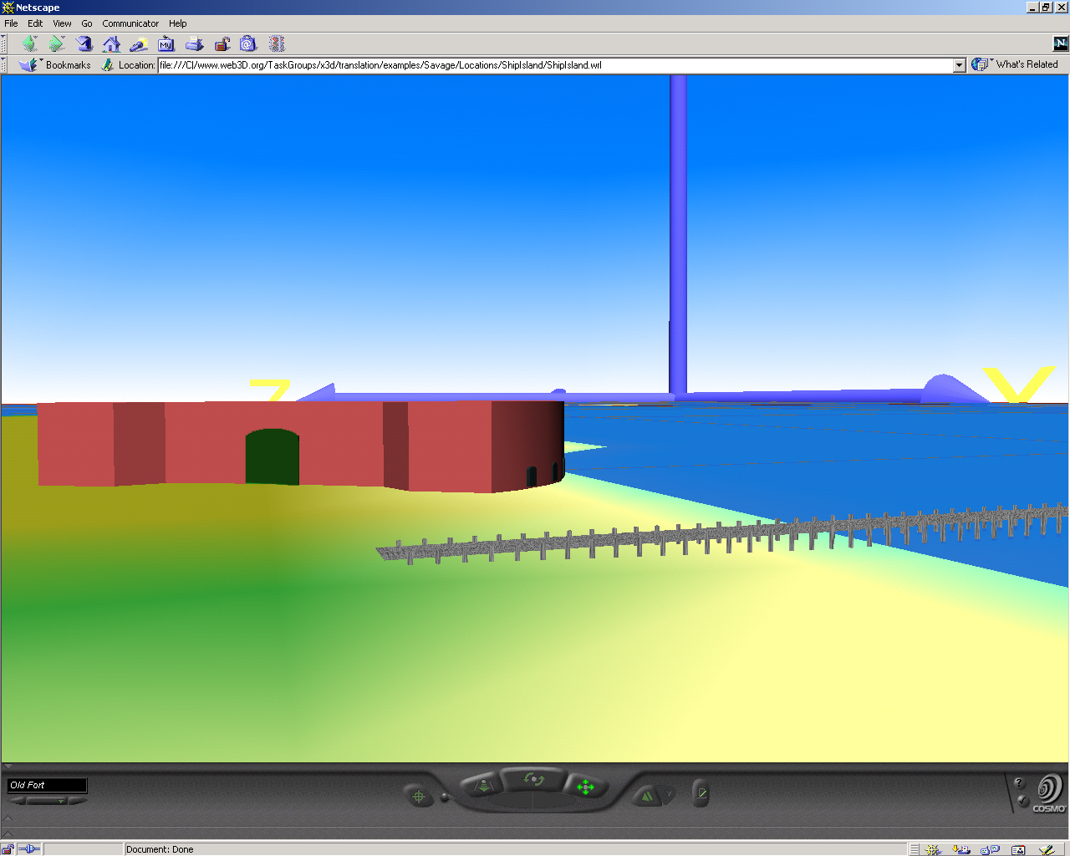Expand the Location URL dropdown arrow
1070x856 pixels.
[959, 65]
